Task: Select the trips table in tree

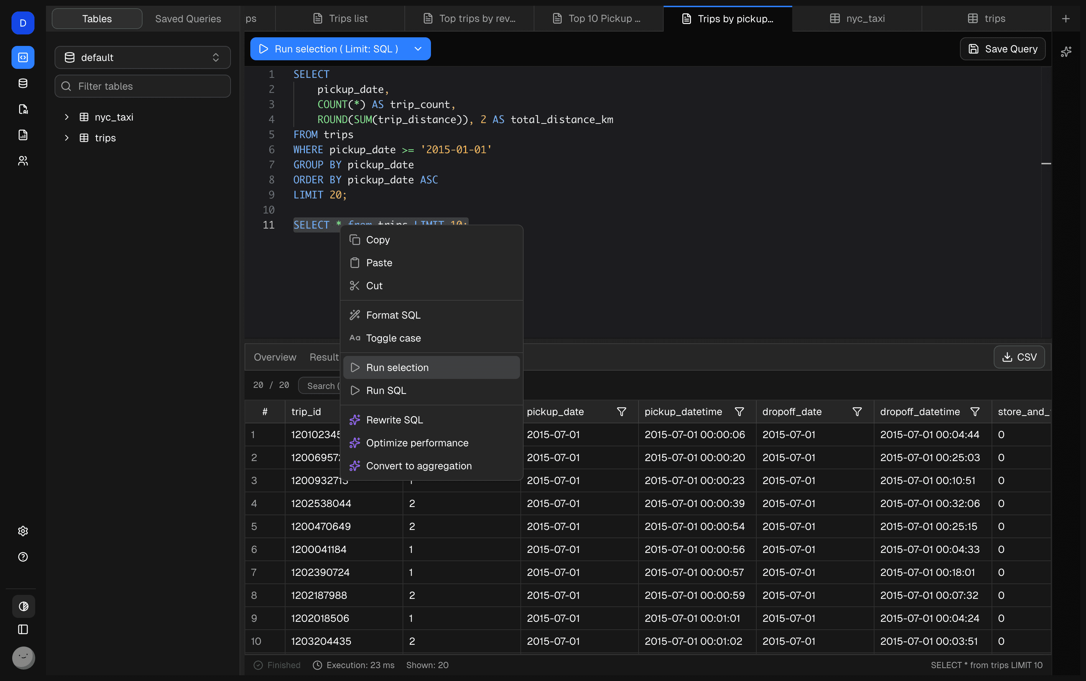Action: pos(105,138)
